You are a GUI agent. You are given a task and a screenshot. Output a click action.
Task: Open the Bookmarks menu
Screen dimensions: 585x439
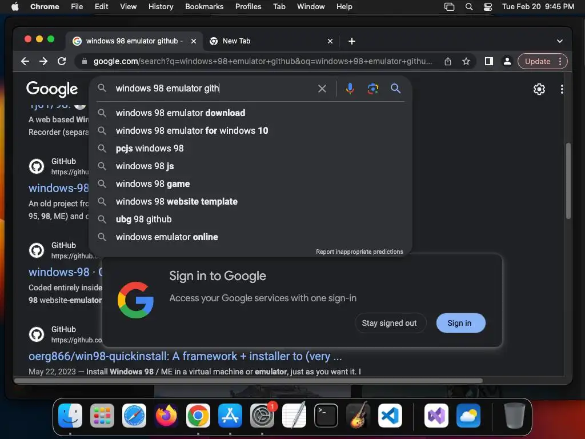coord(204,7)
